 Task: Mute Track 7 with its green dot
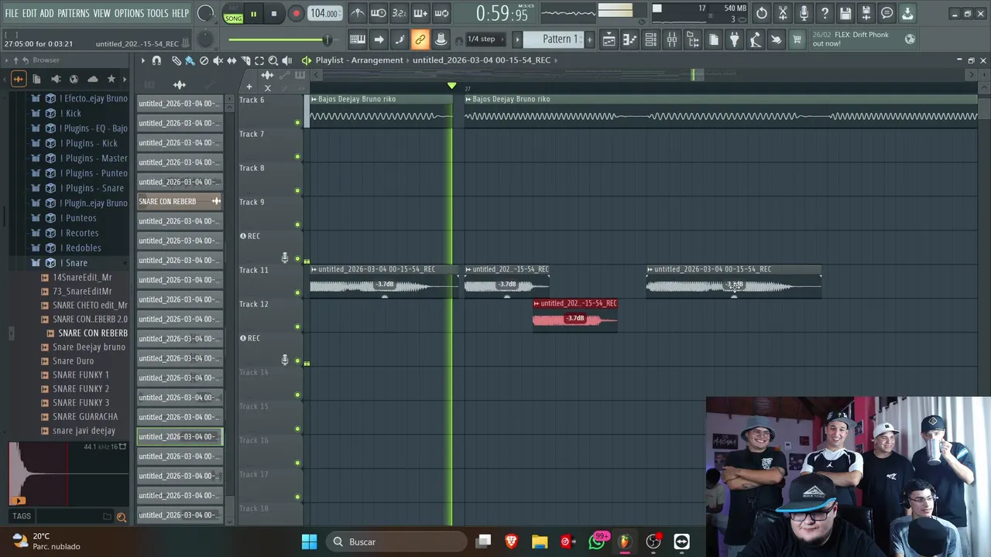click(x=297, y=157)
